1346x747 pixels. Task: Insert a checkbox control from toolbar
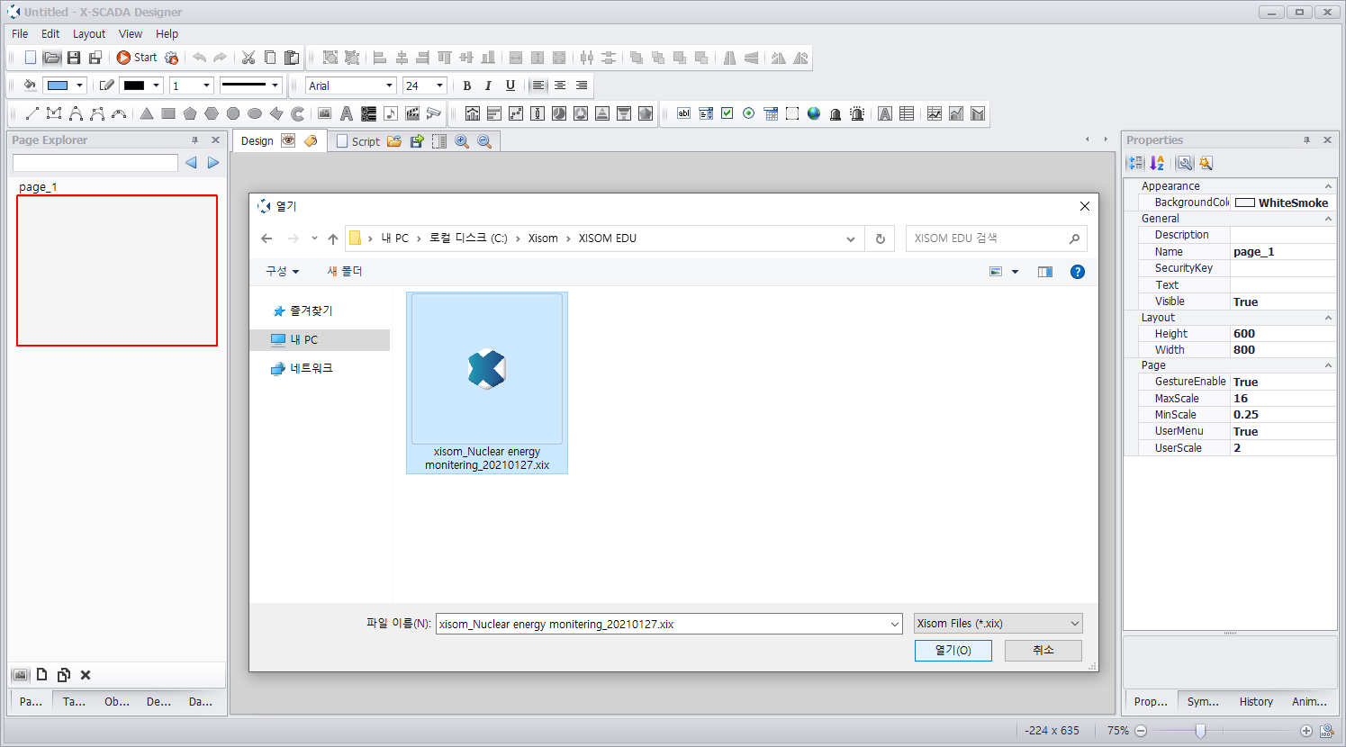click(727, 113)
